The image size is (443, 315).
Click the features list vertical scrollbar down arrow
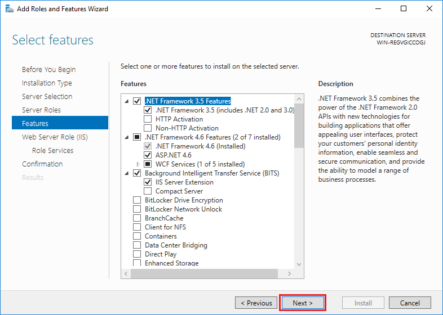tap(299, 264)
